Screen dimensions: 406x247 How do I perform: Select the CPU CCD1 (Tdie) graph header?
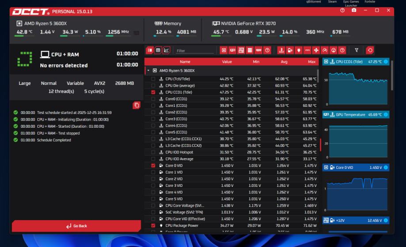coord(356,61)
